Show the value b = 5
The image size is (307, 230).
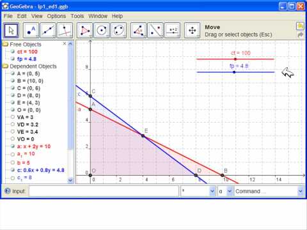tap(13, 163)
